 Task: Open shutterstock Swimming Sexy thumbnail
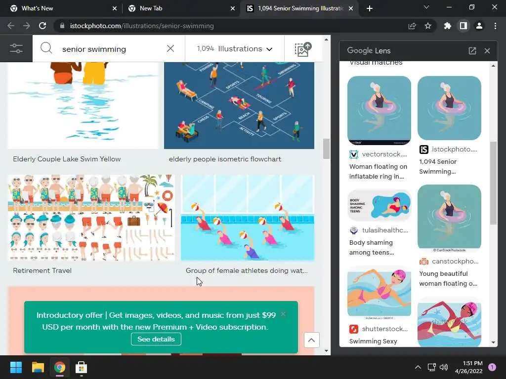click(x=379, y=293)
